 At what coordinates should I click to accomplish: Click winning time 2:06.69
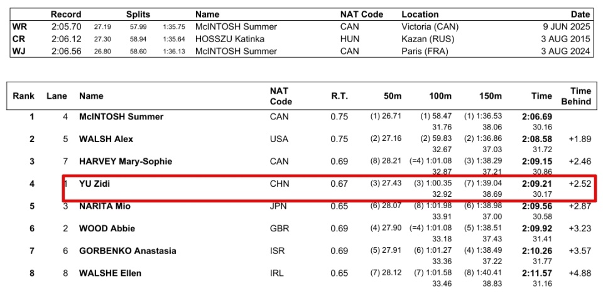[537, 117]
